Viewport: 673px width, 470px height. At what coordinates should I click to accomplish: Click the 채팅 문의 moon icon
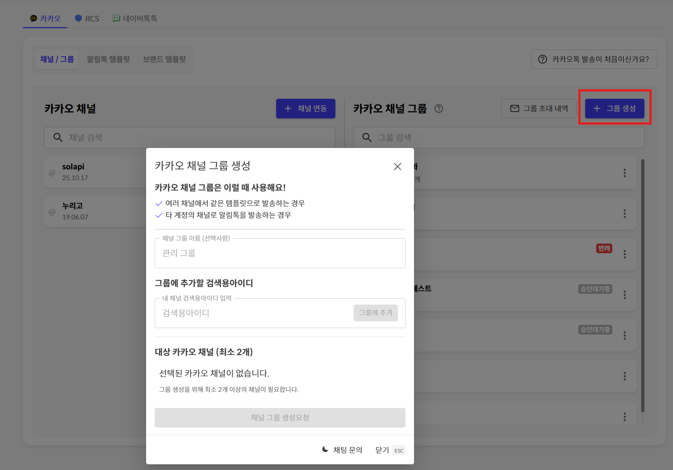325,450
